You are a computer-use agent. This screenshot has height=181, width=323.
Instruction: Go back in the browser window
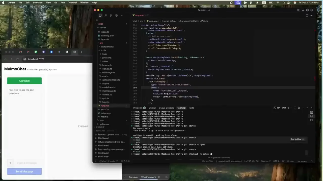pos(5,59)
